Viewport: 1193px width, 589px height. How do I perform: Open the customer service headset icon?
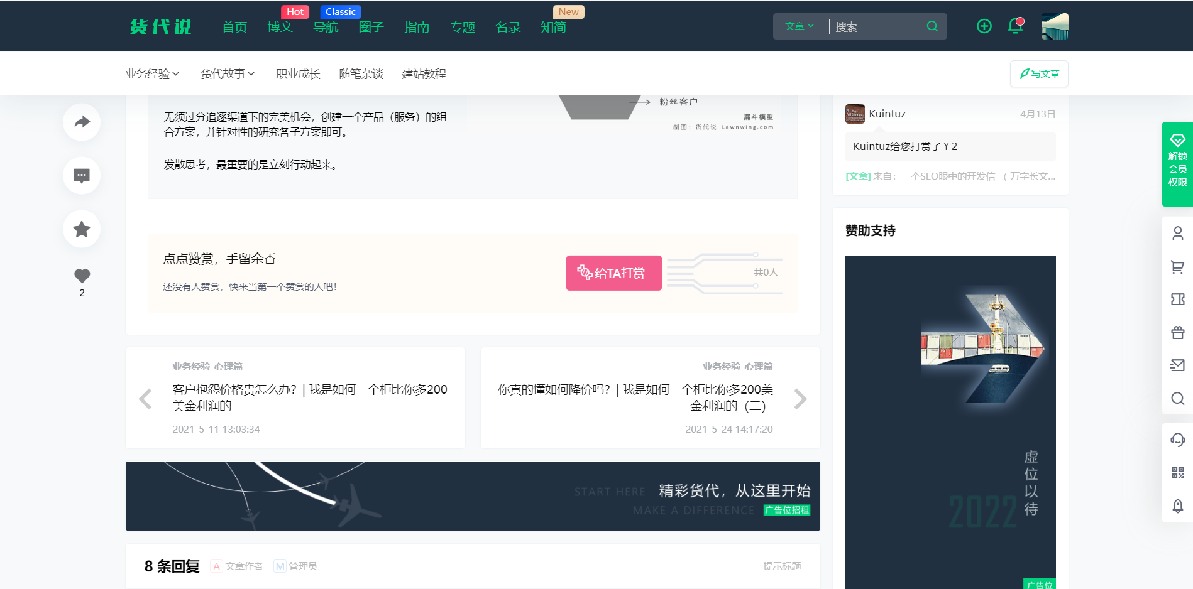(1177, 440)
